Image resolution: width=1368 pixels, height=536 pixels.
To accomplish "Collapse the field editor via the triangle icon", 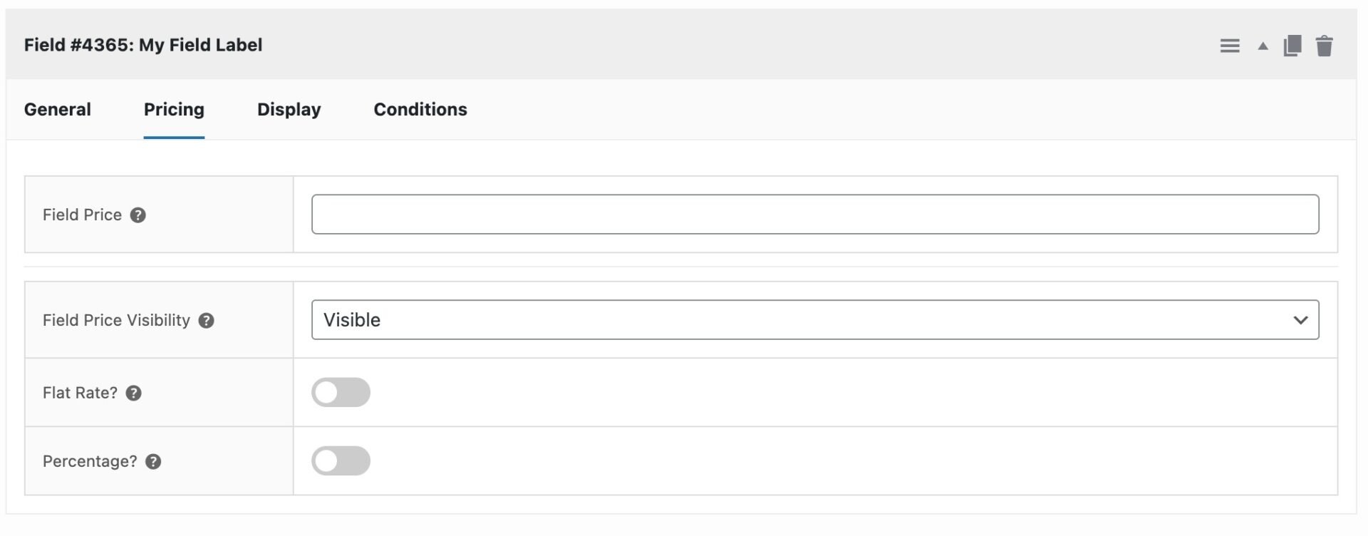I will click(x=1262, y=46).
